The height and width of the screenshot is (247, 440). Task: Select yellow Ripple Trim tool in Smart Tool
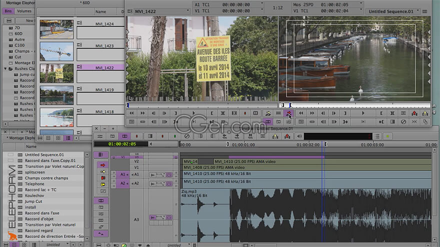[102, 184]
